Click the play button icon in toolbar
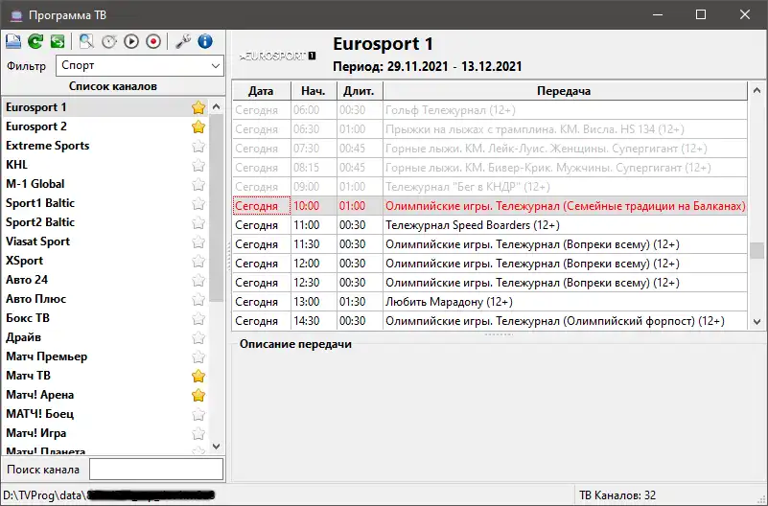This screenshot has width=768, height=506. (x=131, y=41)
